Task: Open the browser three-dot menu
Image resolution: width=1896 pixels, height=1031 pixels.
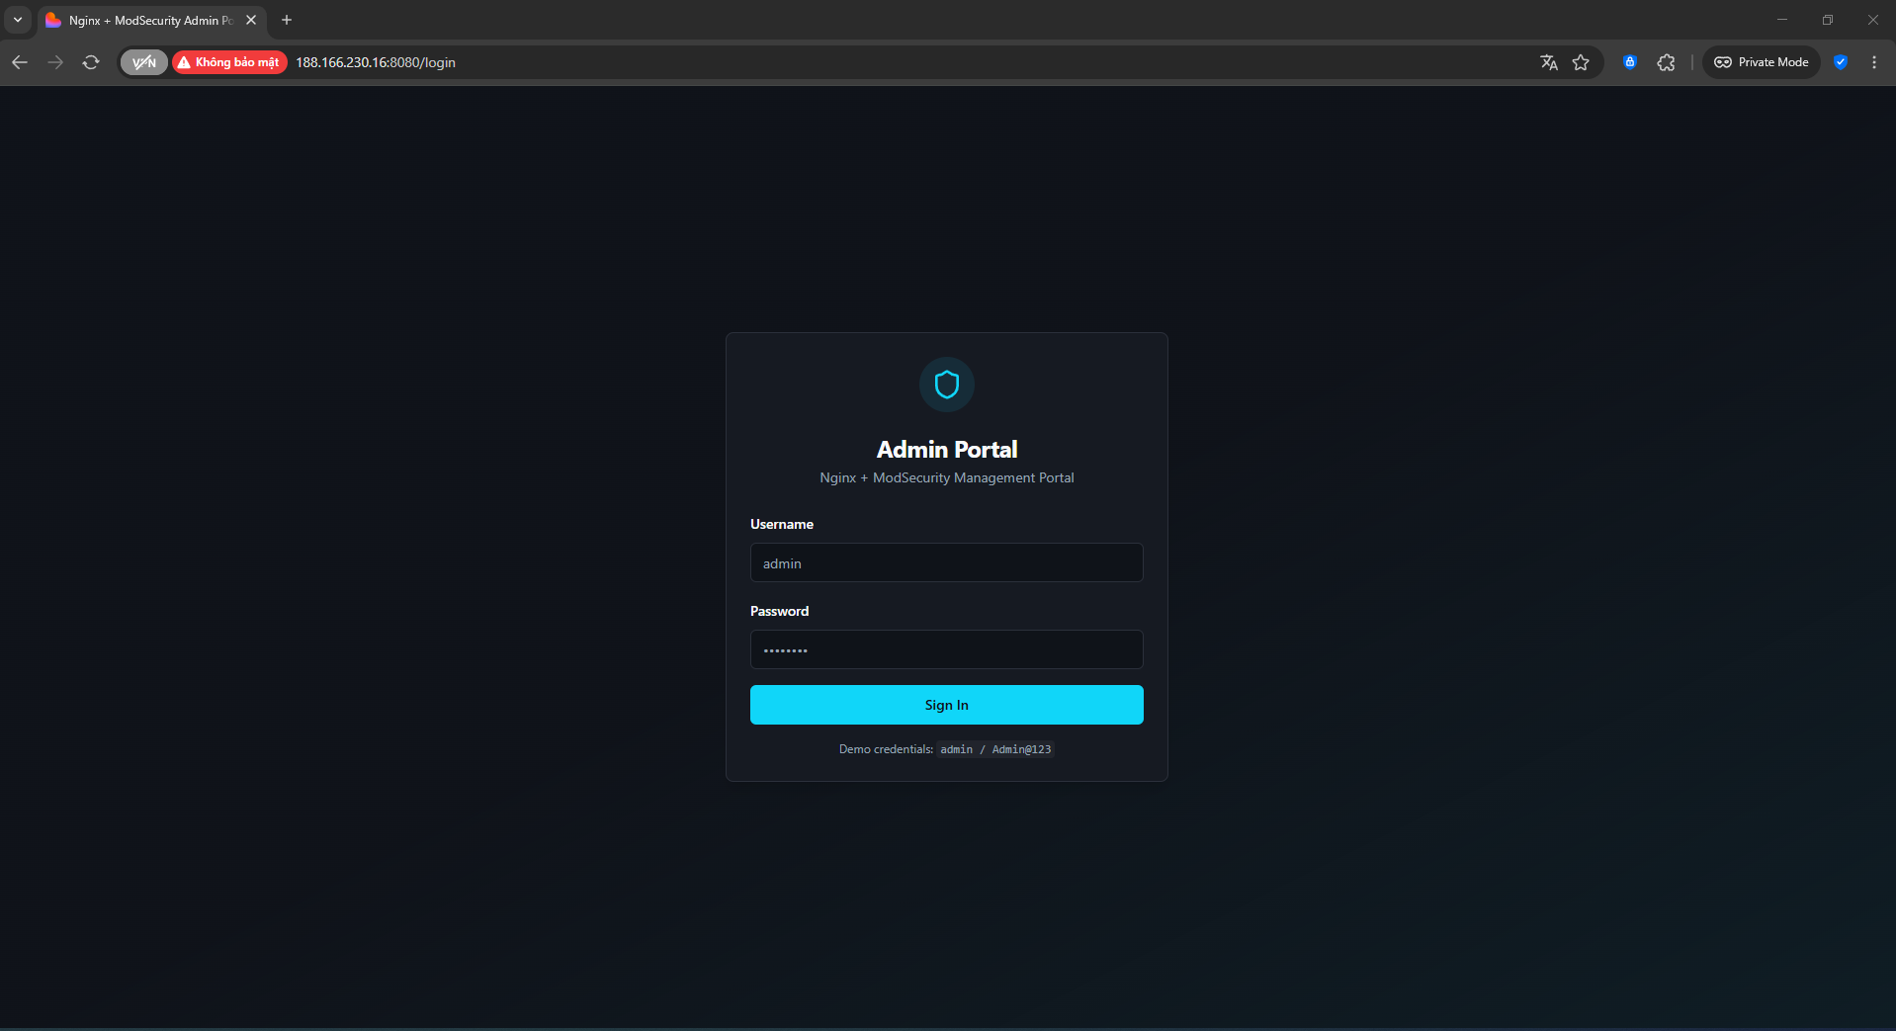Action: click(1873, 62)
